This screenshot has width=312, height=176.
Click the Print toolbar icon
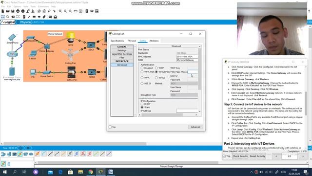[18, 11]
